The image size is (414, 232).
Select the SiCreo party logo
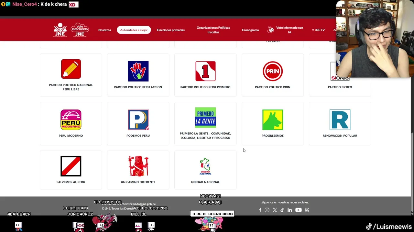[340, 71]
